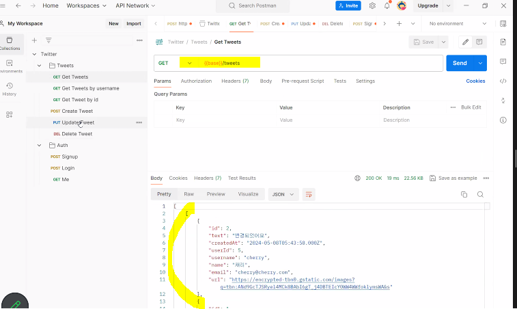Open the configure workspace sidebar icon
Screen dimensions: 517x309
point(10,115)
